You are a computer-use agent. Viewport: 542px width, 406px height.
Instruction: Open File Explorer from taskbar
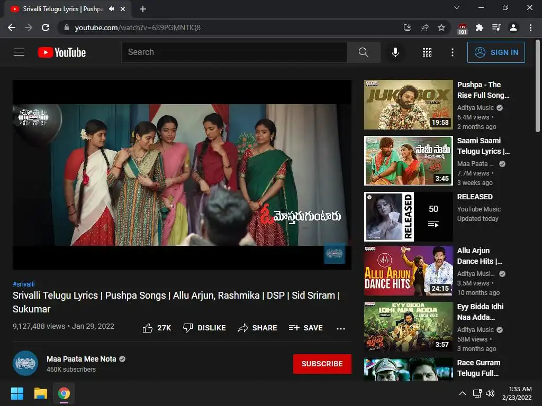click(40, 393)
